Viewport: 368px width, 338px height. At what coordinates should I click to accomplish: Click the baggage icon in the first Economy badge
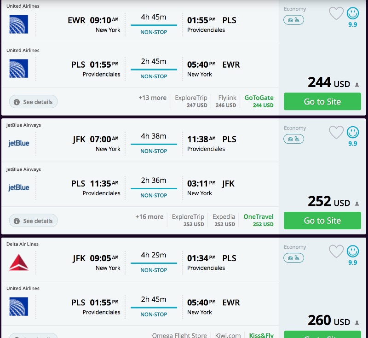click(x=290, y=20)
